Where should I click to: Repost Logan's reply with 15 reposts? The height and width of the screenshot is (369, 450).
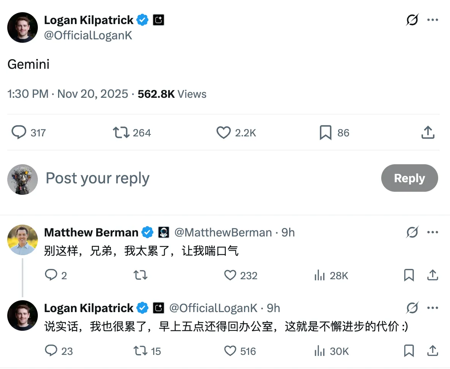(141, 351)
